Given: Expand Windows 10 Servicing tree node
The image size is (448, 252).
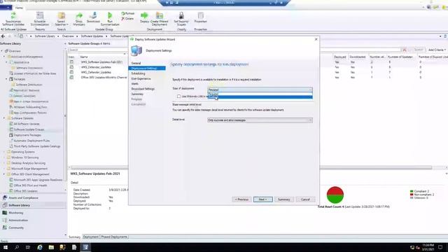Looking at the screenshot, I should pyautogui.click(x=4, y=157).
